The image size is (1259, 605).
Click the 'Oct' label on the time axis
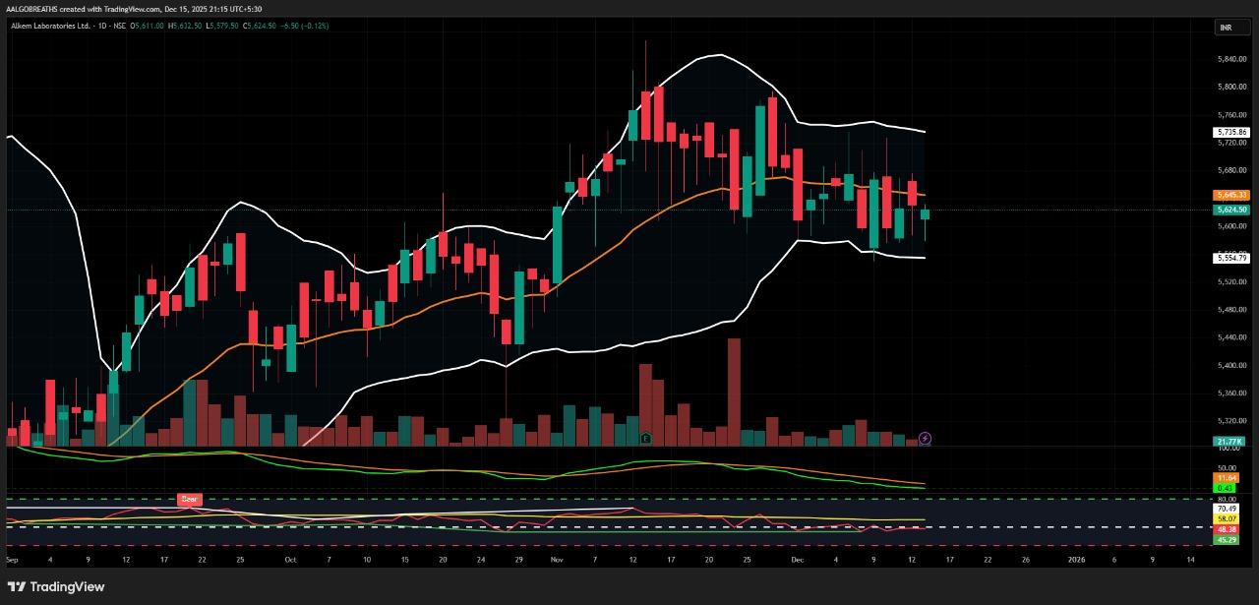point(289,559)
